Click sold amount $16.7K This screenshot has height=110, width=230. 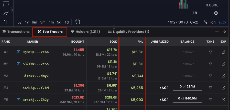point(112,50)
